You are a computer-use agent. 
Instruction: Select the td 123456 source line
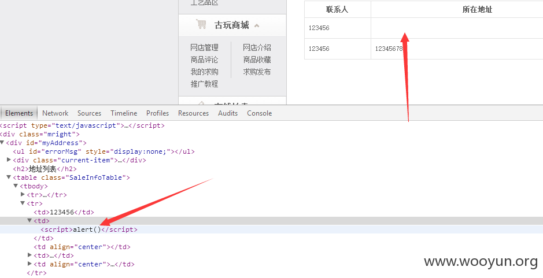click(64, 212)
